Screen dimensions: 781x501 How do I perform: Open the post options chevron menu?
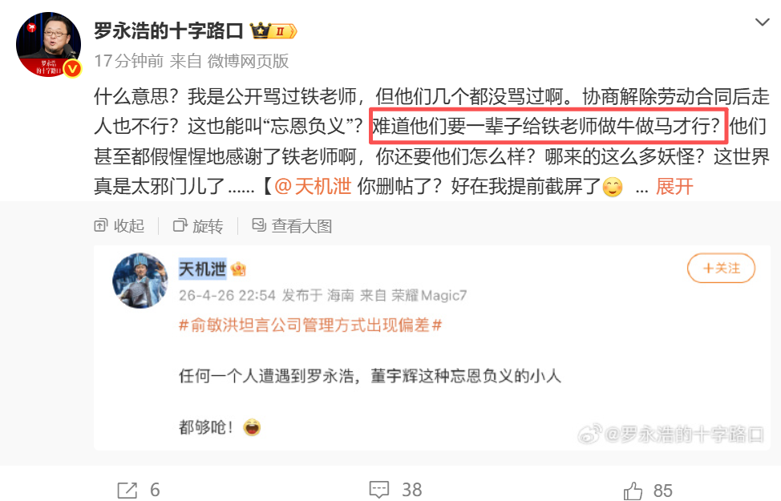[x=762, y=22]
